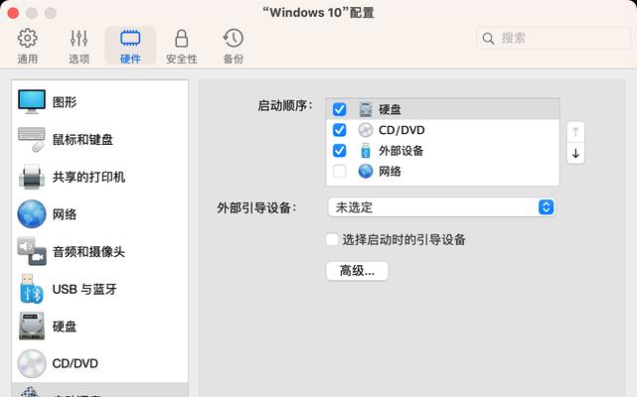
Task: Select 图形 text in hardware sidebar
Action: pos(65,102)
